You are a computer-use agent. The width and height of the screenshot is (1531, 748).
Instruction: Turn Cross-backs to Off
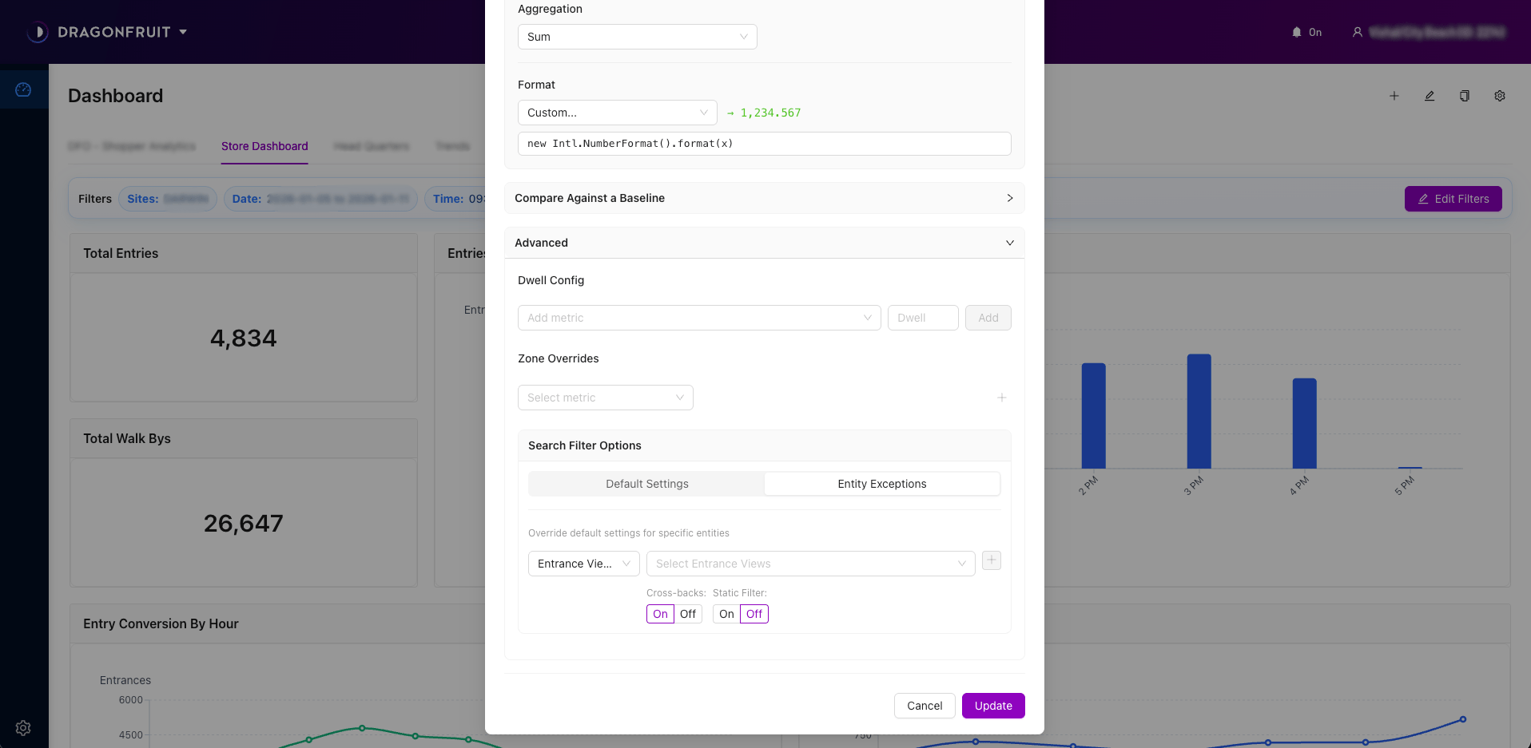pos(688,614)
